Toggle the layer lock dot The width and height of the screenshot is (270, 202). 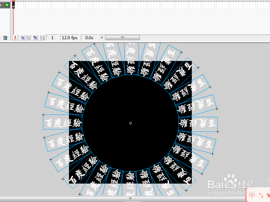(x=1, y=5)
